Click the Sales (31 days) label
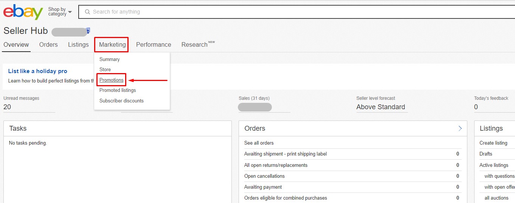The image size is (515, 203). [254, 98]
